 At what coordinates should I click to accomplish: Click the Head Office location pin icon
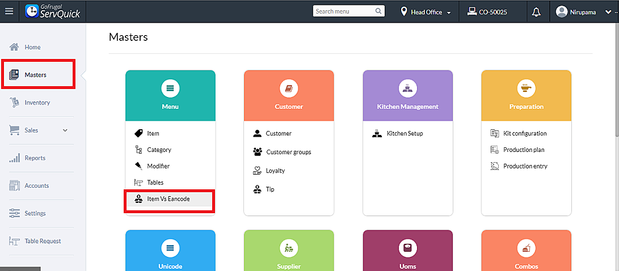click(x=404, y=11)
